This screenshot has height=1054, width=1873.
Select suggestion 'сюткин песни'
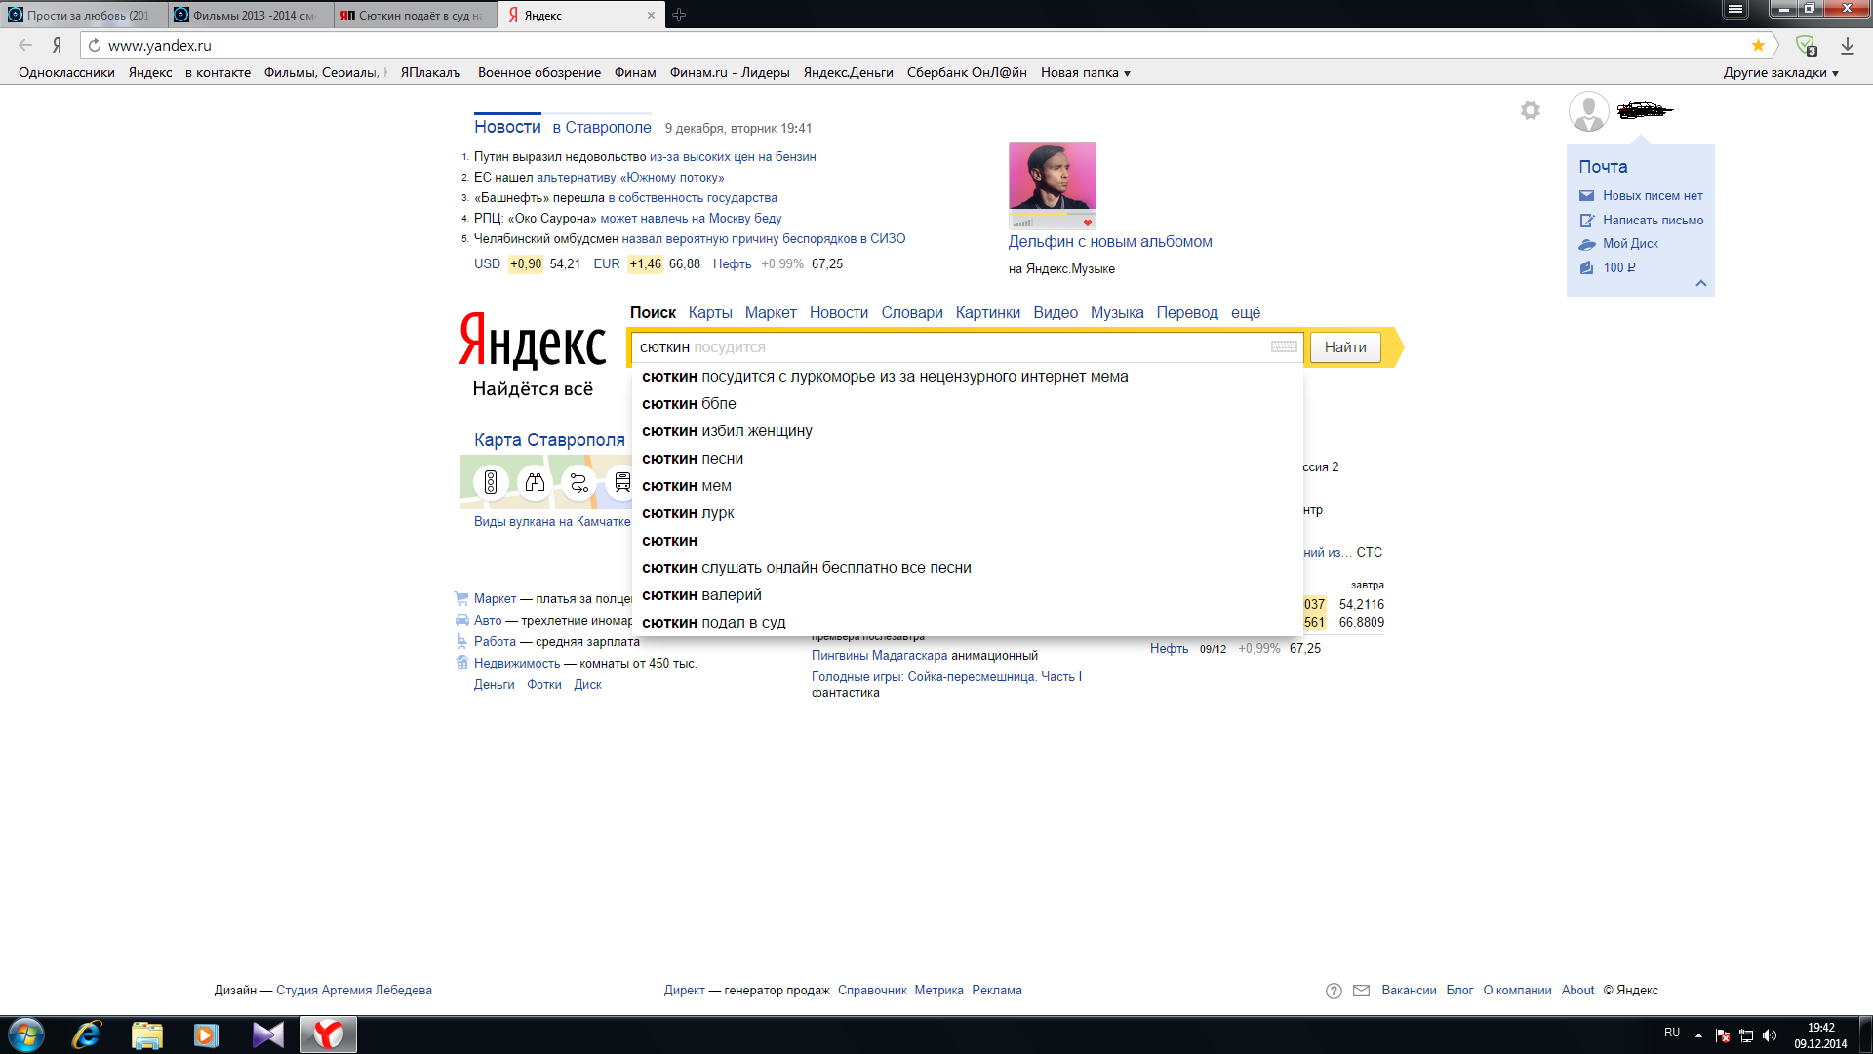[967, 459]
